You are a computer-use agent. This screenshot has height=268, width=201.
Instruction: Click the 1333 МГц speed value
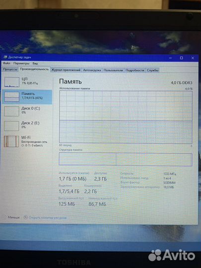(x=170, y=174)
